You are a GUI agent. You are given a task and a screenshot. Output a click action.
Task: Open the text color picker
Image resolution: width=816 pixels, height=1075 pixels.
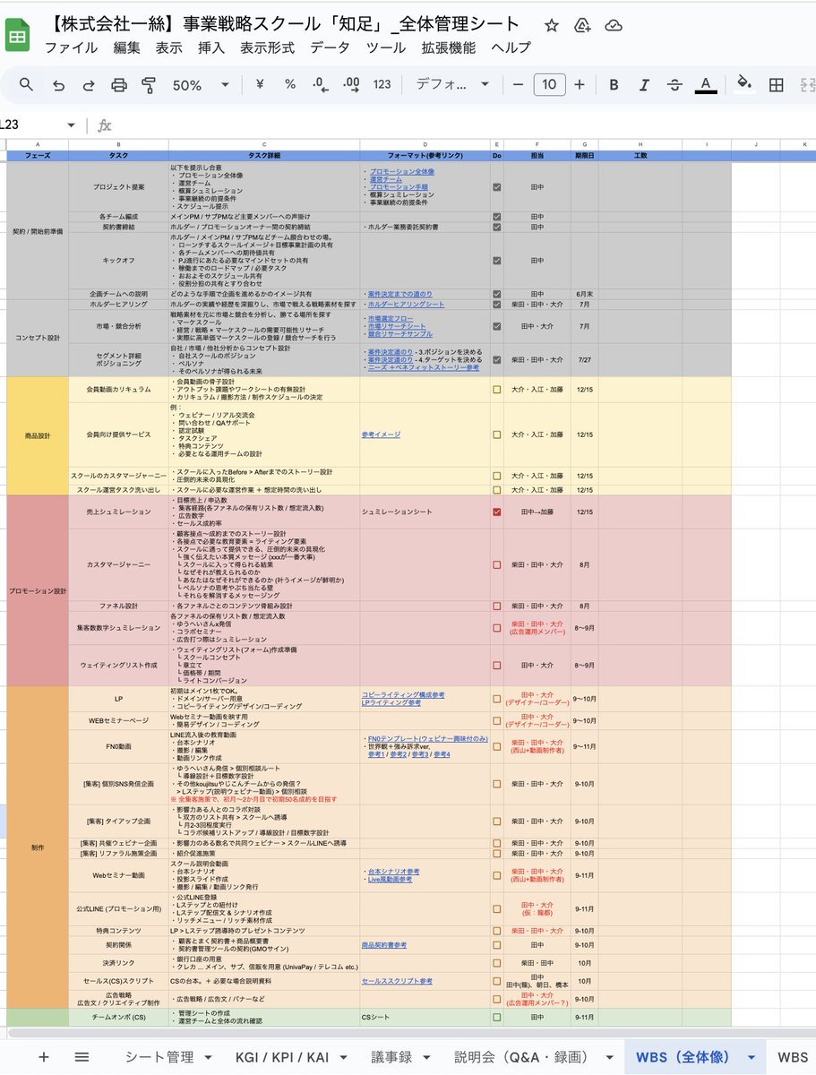[706, 85]
